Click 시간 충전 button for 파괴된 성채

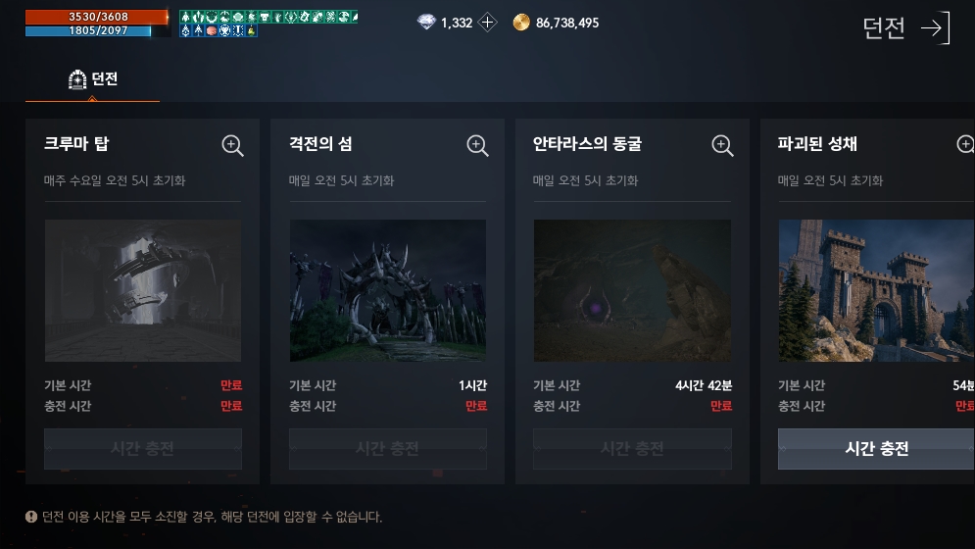(x=876, y=449)
